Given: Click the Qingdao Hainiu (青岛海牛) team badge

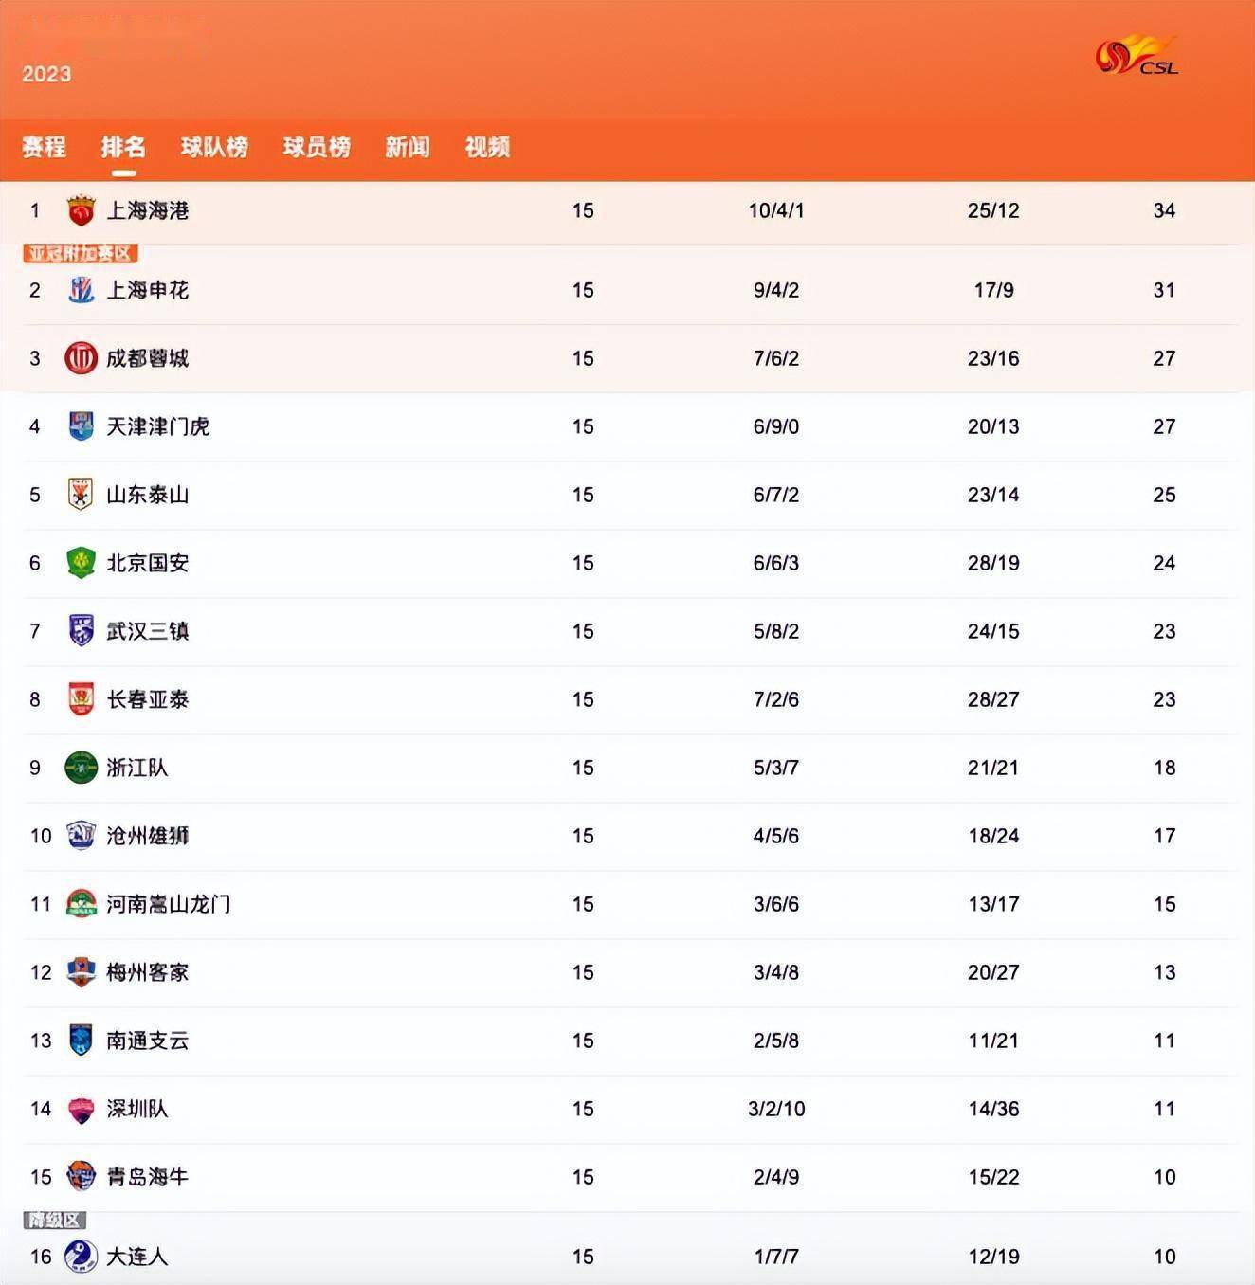Looking at the screenshot, I should click(81, 1177).
